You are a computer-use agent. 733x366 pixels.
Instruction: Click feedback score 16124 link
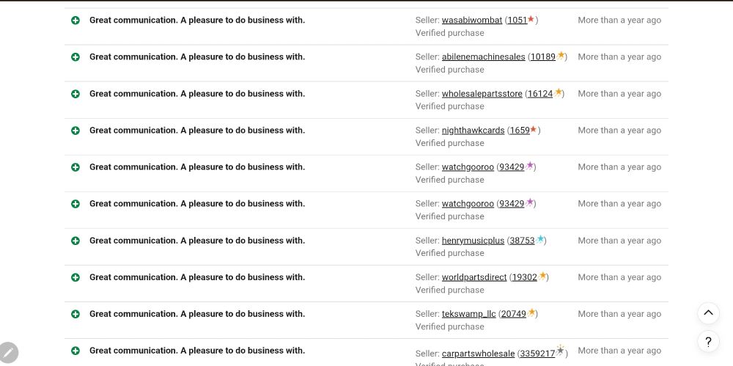click(x=540, y=94)
